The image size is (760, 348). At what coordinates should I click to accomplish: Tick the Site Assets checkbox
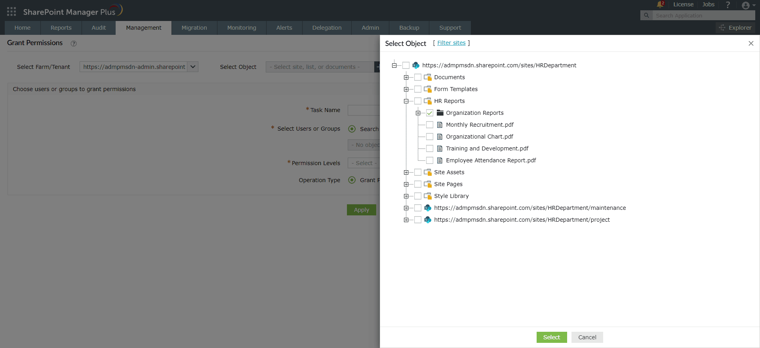418,172
